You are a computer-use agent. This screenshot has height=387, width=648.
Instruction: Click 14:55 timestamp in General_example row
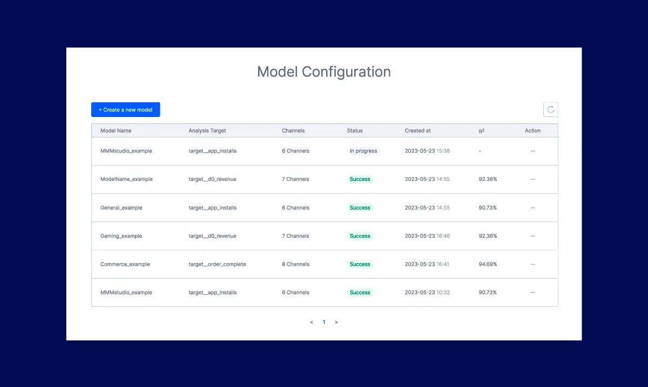click(x=427, y=208)
